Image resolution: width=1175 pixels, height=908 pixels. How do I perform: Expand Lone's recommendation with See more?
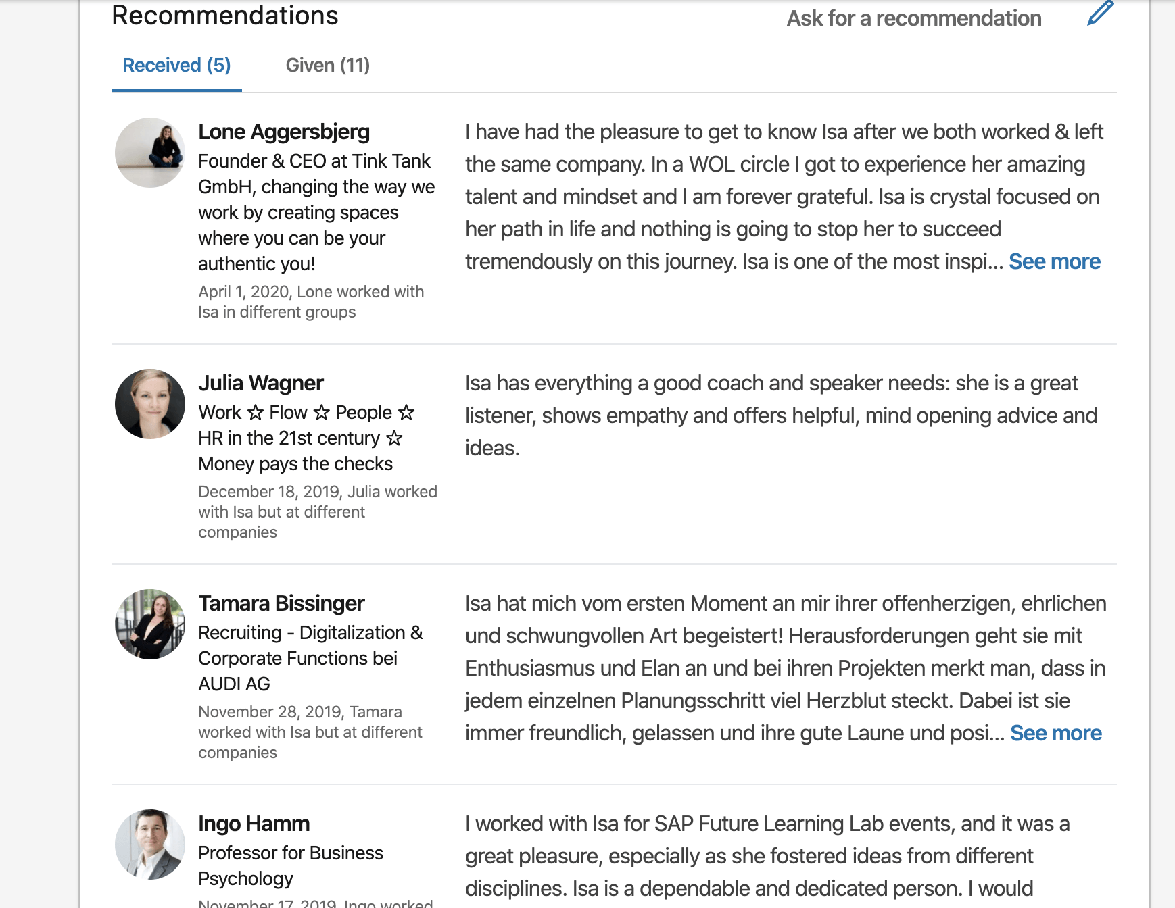tap(1054, 261)
